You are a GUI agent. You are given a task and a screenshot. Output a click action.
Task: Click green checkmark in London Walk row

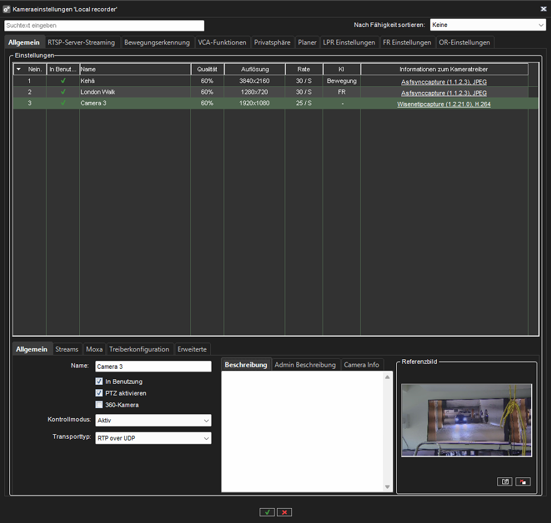[63, 92]
